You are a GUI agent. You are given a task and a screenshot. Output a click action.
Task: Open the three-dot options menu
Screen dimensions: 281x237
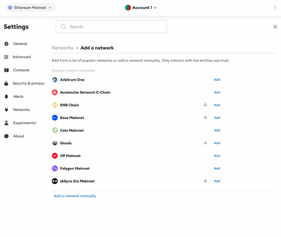click(x=275, y=8)
